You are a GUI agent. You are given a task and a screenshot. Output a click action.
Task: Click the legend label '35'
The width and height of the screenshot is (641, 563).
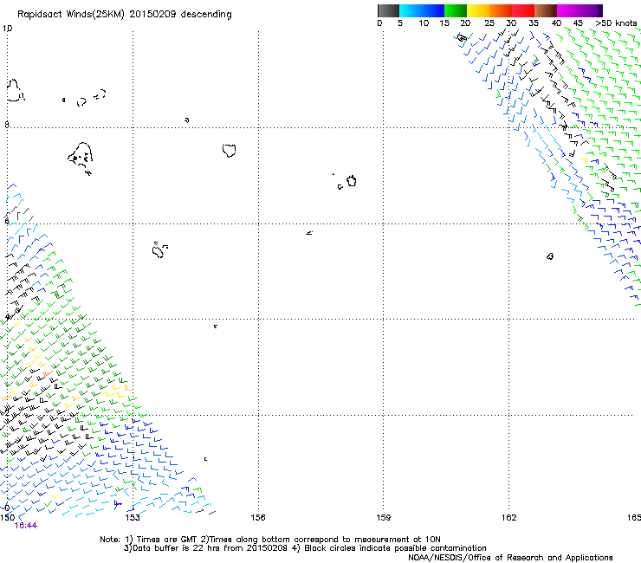click(x=534, y=23)
